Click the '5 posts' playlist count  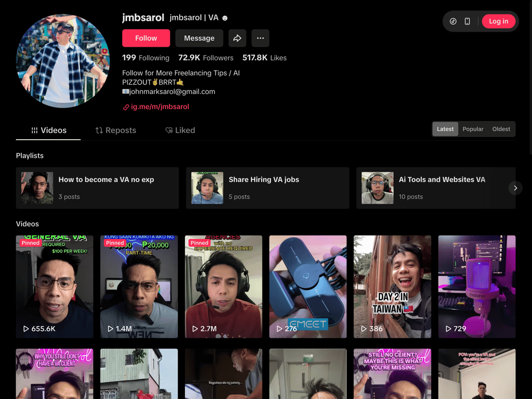point(239,197)
